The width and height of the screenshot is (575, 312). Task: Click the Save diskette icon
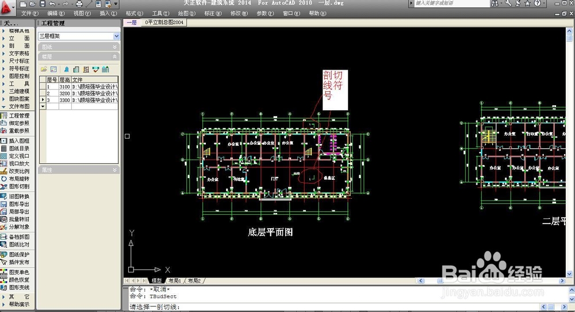pos(43,4)
